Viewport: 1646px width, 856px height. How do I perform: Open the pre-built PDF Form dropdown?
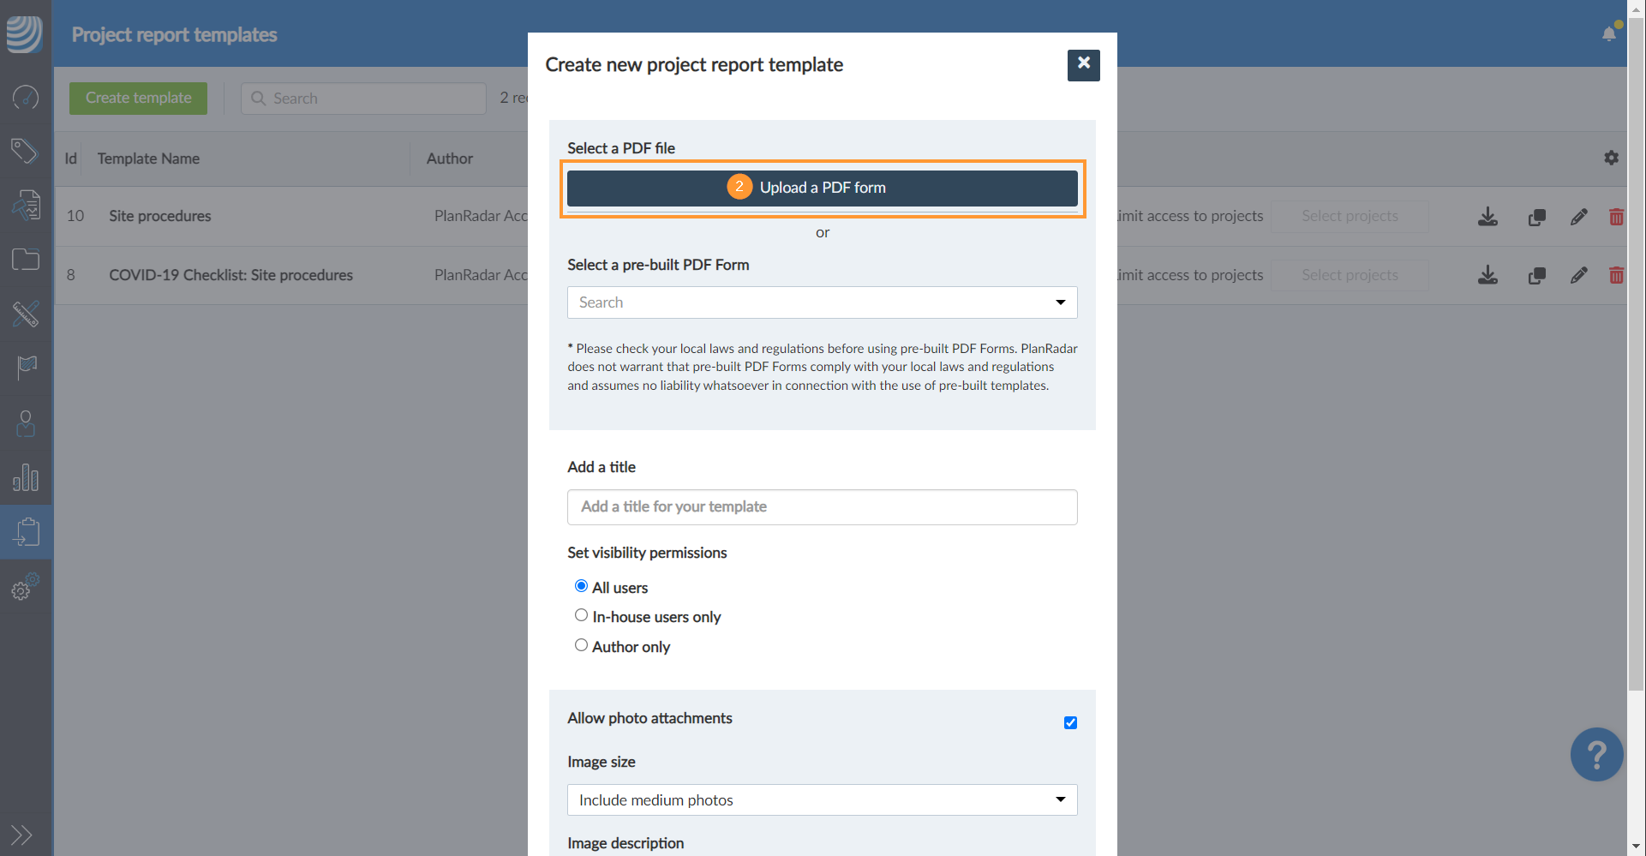coord(822,302)
